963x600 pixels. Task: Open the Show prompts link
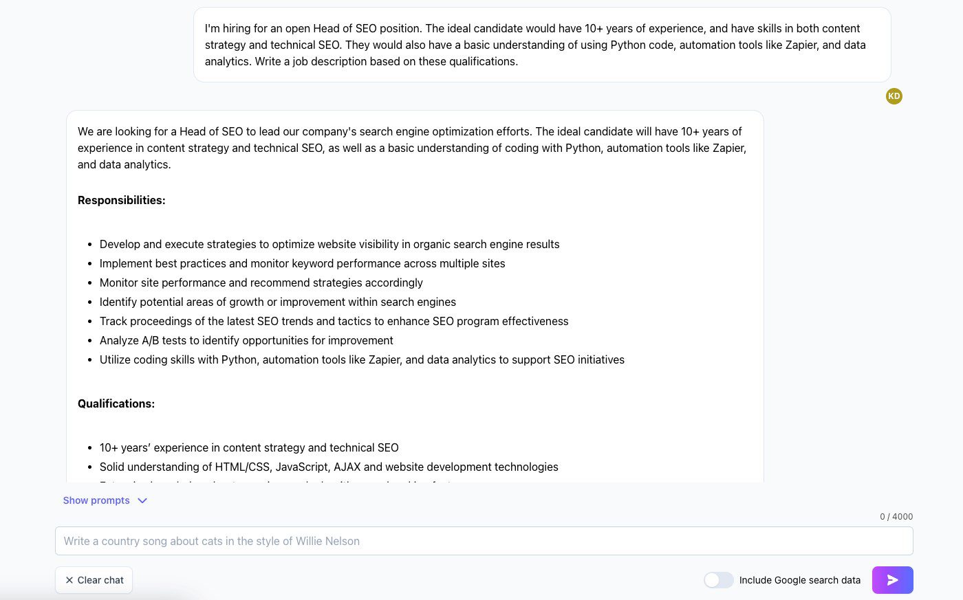coord(96,500)
